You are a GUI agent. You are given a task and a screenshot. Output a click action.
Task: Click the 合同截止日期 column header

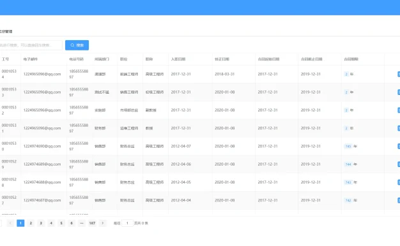(x=311, y=59)
